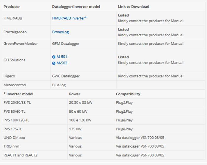Select the BlueLog entry for Meteocontrol
This screenshot has height=165, width=207.
pyautogui.click(x=59, y=85)
